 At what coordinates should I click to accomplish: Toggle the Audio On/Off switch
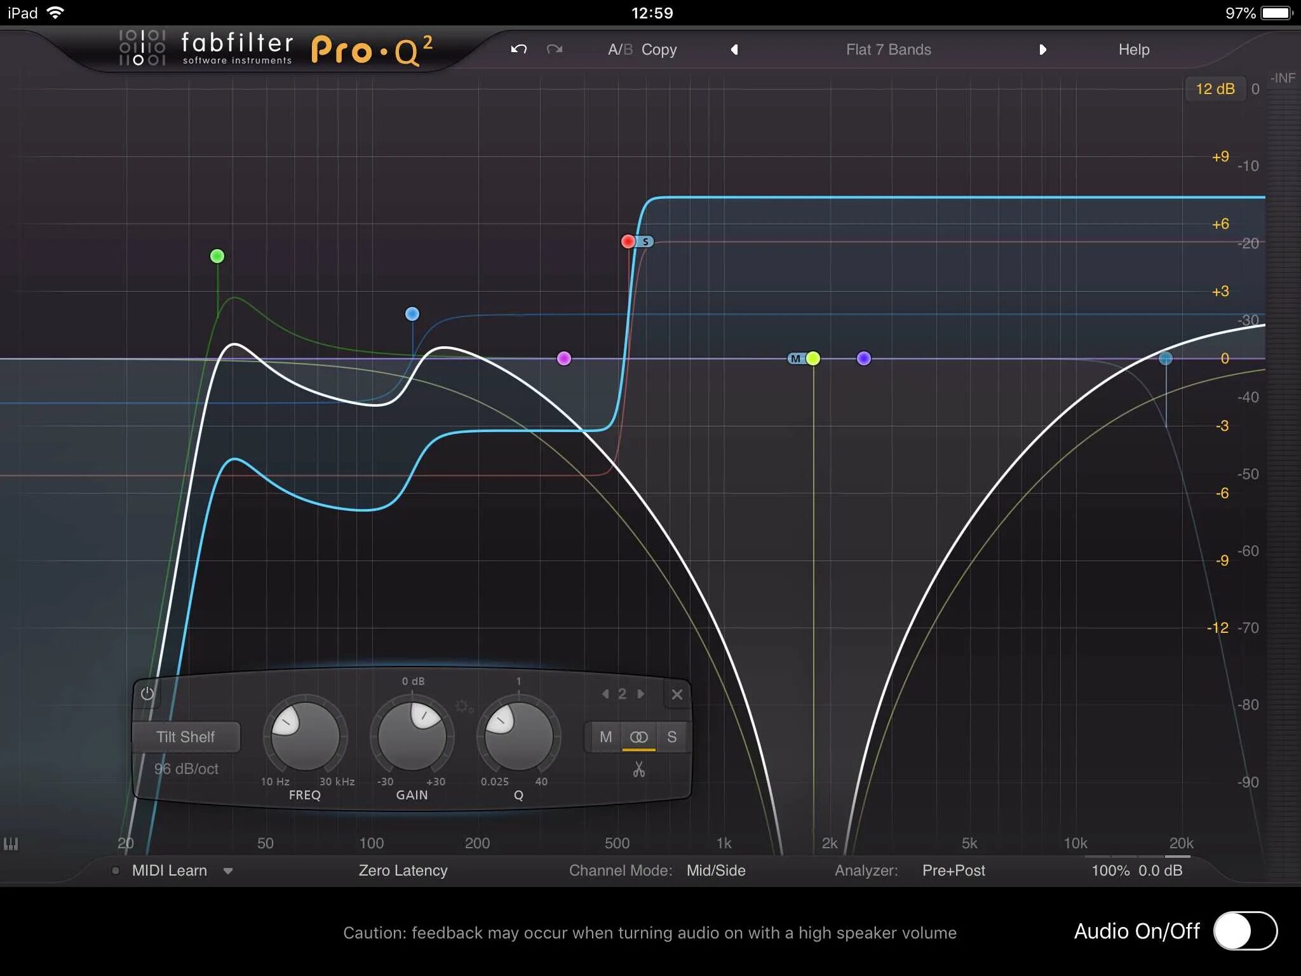click(1244, 932)
